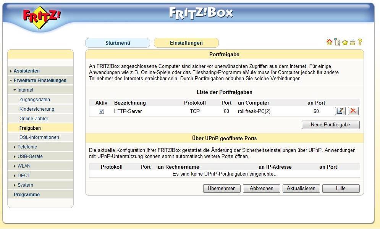This screenshot has height=229, width=380.
Task: Click the star favorites icon
Action: click(345, 43)
